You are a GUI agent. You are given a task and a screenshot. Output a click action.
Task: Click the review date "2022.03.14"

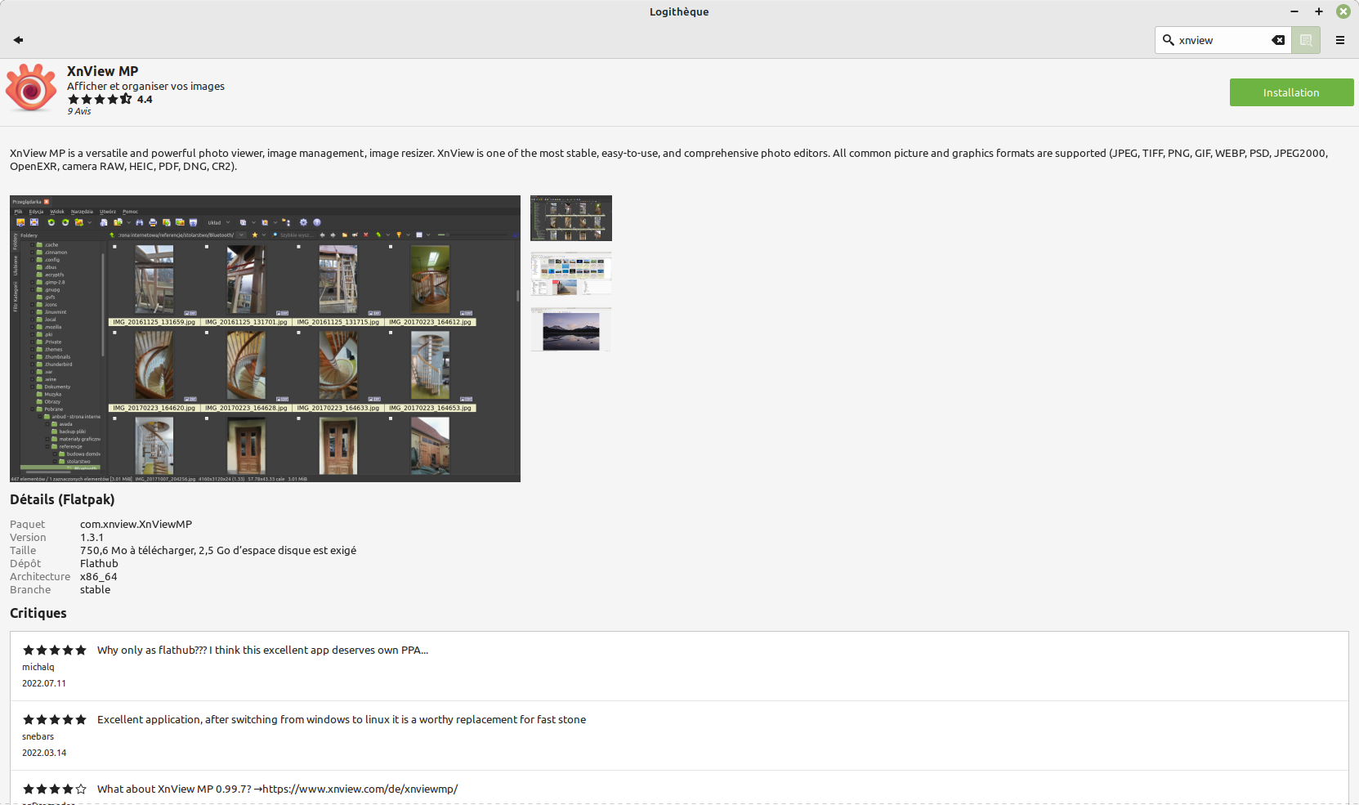coord(44,753)
